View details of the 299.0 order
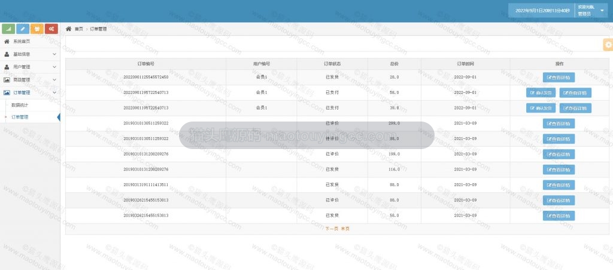 (559, 123)
